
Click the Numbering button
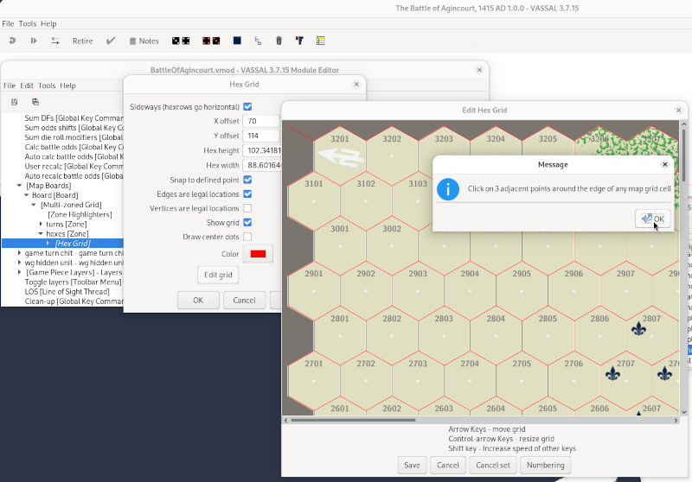pyautogui.click(x=546, y=466)
